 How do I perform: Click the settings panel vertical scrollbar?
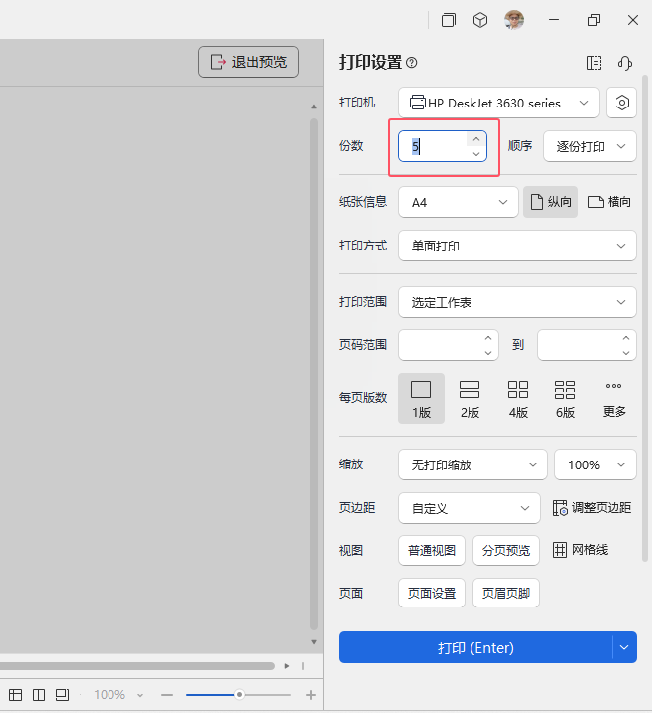coord(645,319)
